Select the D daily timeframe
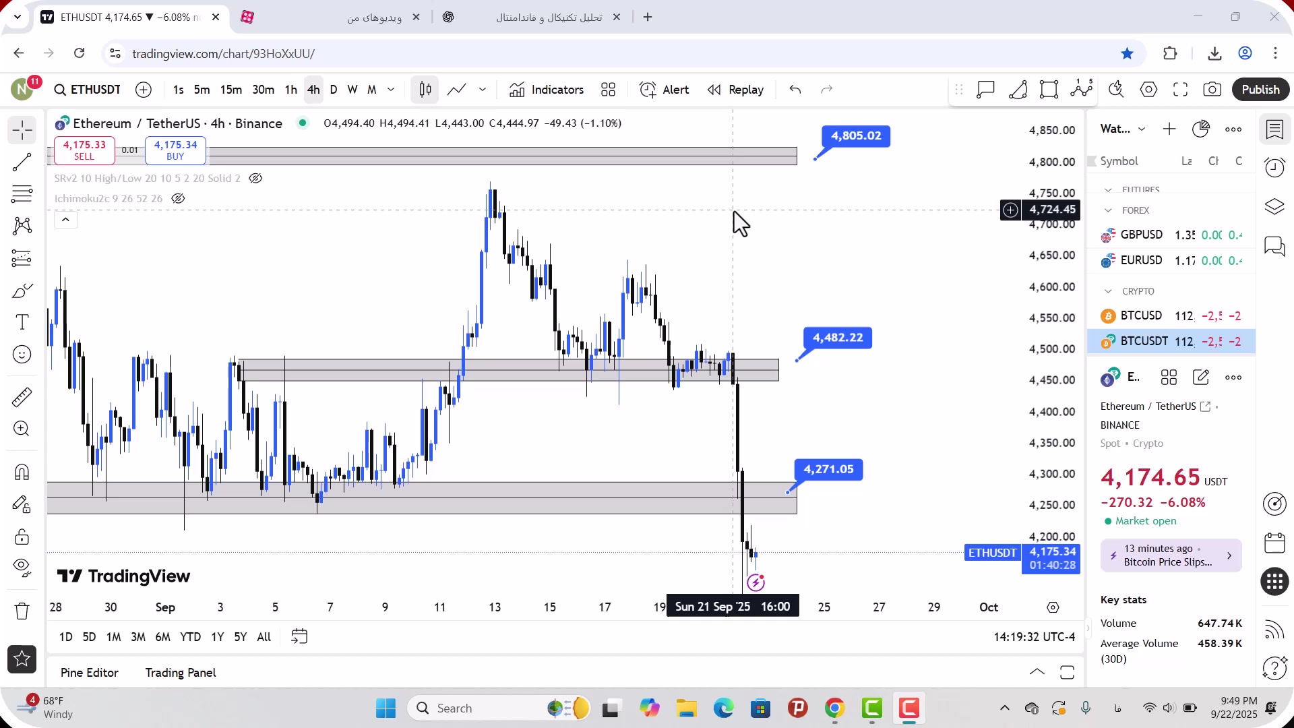Screen dimensions: 1294x728 [334, 90]
